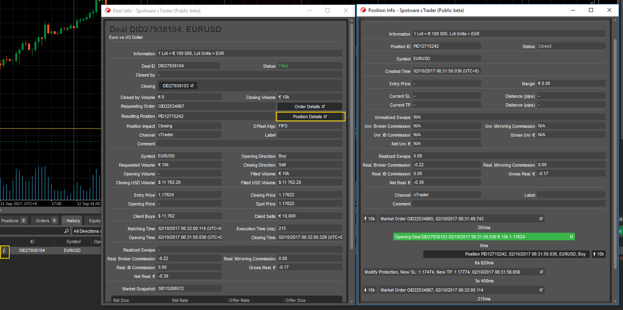Open closing deal DID27938103 link
The height and width of the screenshot is (310, 623).
(178, 86)
